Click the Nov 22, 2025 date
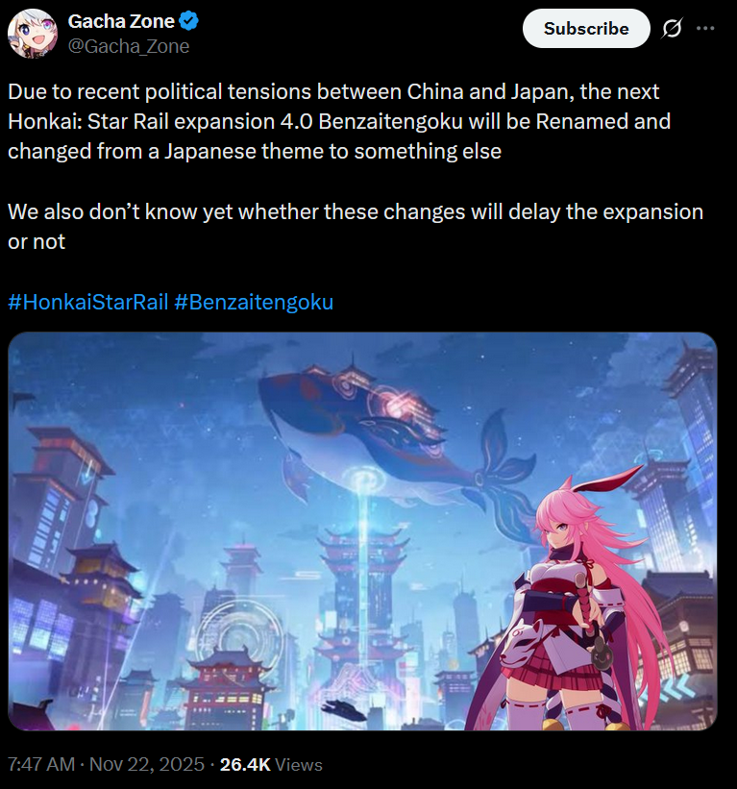The image size is (737, 789). point(147,764)
